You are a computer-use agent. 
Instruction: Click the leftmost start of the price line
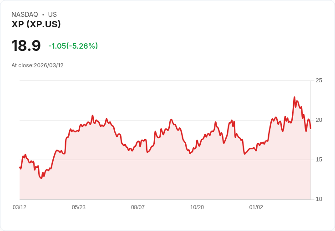(x=20, y=167)
